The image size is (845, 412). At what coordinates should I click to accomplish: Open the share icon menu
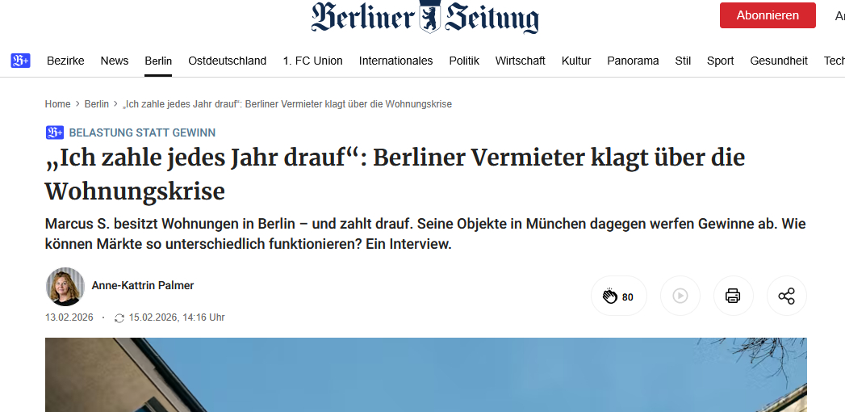coord(786,296)
